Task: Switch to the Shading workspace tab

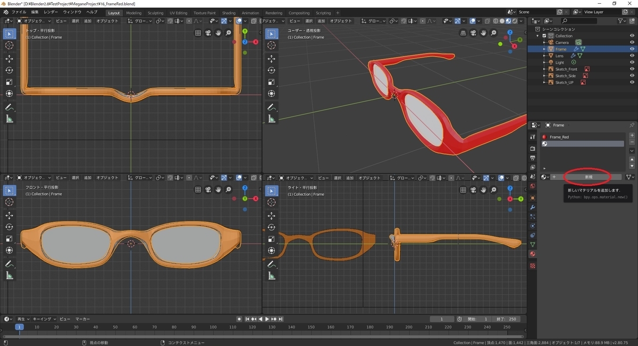Action: pos(229,13)
